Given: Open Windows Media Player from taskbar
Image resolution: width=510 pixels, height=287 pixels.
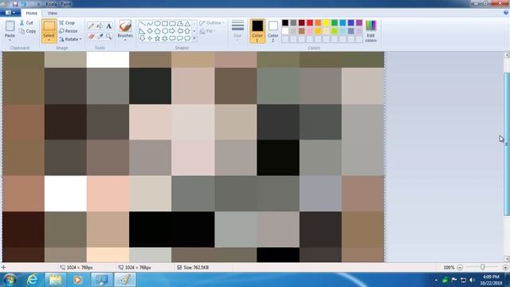Looking at the screenshot, I should pyautogui.click(x=77, y=280).
